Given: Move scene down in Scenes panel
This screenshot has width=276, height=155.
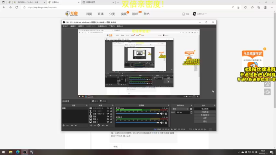Looking at the screenshot, I should [76, 125].
